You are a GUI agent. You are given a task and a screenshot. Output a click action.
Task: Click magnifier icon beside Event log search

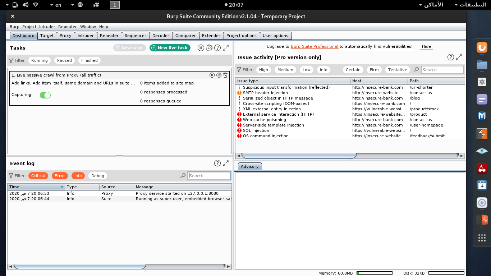183,176
